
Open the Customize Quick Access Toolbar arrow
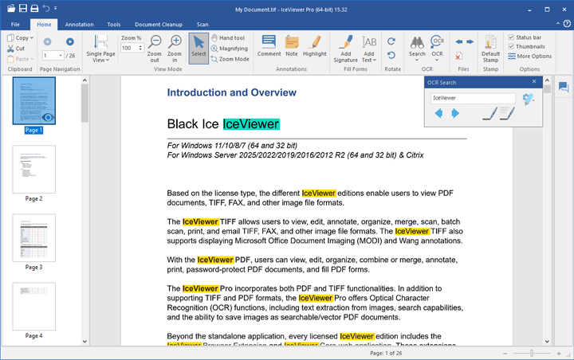55,8
